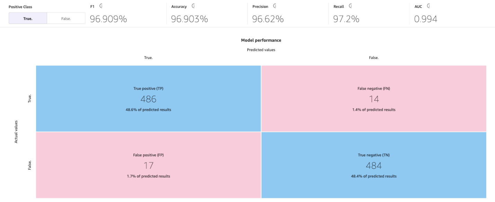This screenshot has height=202, width=495.
Task: Click the Predicted values axis label
Action: (261, 50)
